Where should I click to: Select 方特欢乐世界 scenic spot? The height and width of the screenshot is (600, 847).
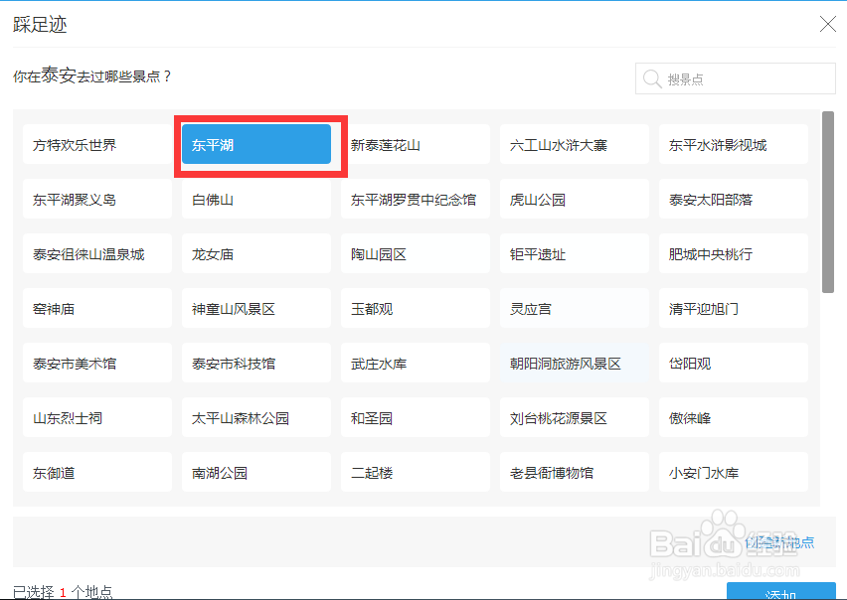(x=96, y=144)
